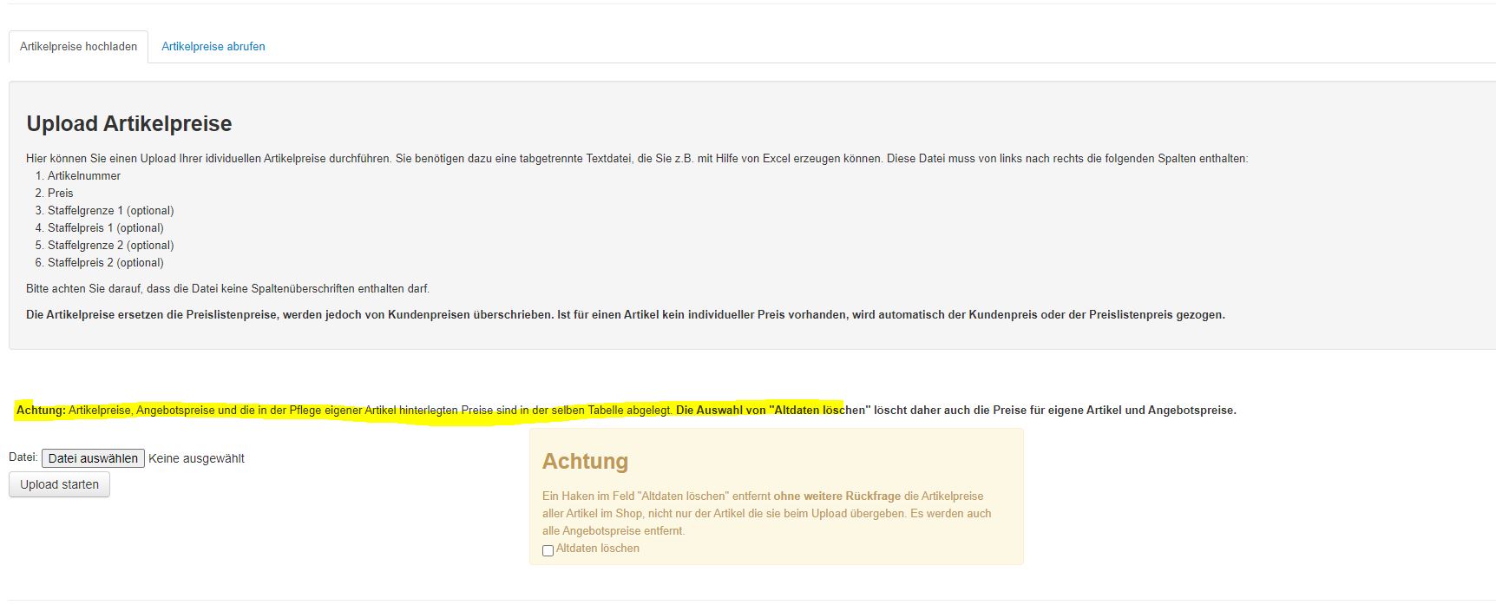Click the "Keine ausgewählt" file status text
The width and height of the screenshot is (1496, 605).
tap(196, 458)
